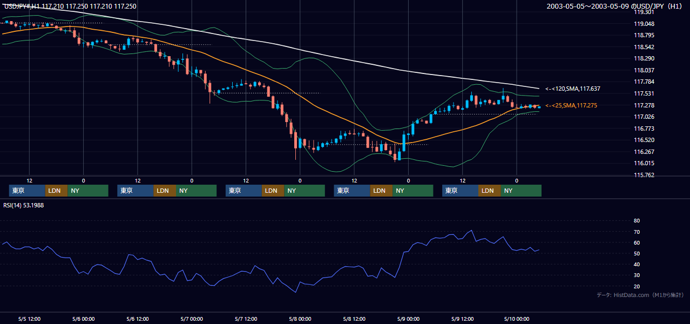Click price axis value 118.542

tap(643, 47)
